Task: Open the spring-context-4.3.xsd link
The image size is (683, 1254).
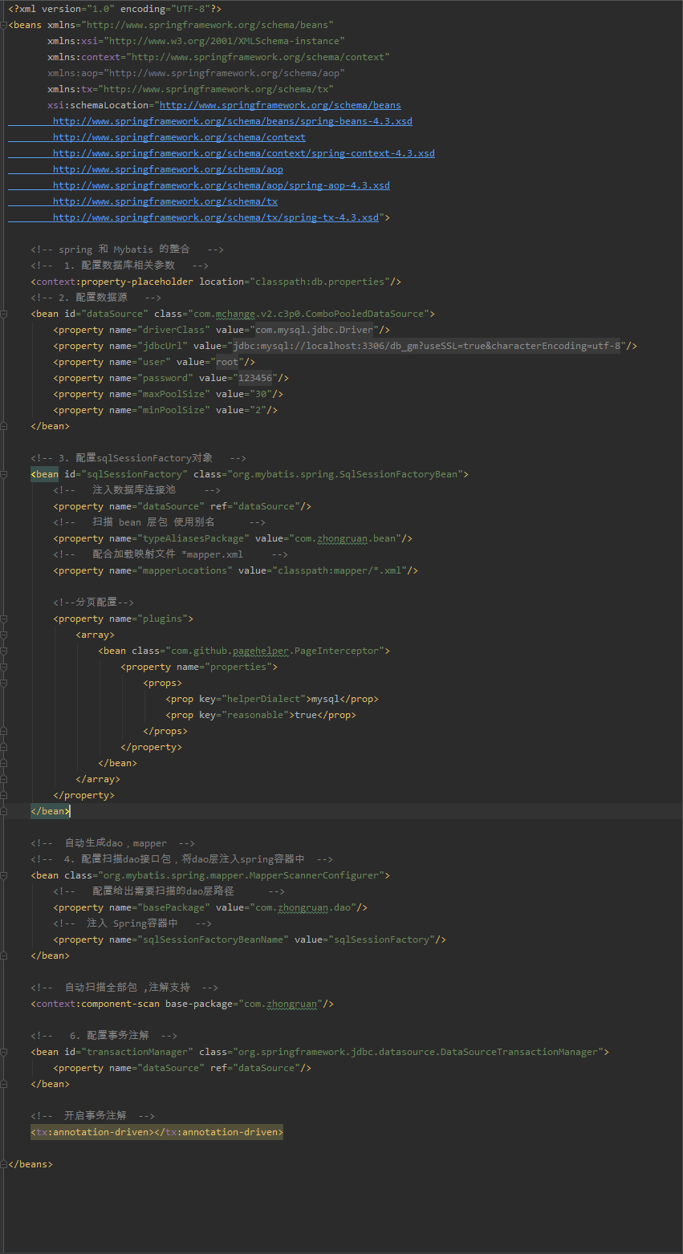Action: tap(244, 153)
